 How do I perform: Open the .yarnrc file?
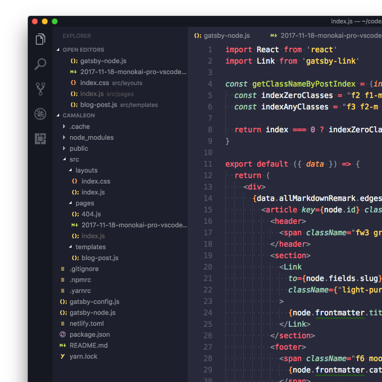click(80, 290)
